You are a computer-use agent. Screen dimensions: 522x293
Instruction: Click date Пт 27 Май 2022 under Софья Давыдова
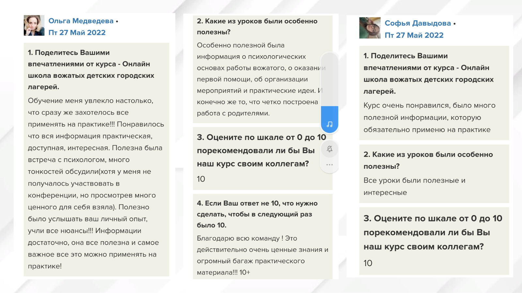coord(414,35)
